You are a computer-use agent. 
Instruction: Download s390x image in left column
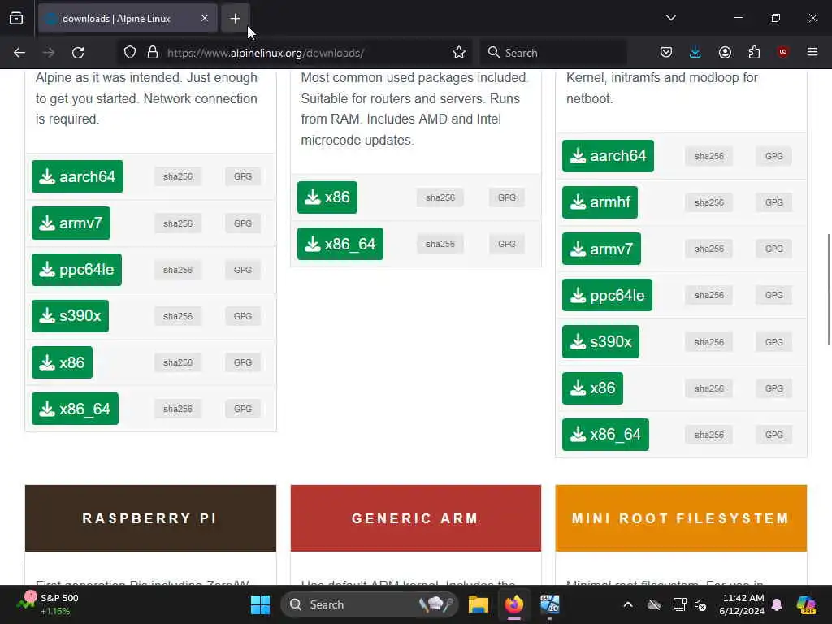pos(70,316)
